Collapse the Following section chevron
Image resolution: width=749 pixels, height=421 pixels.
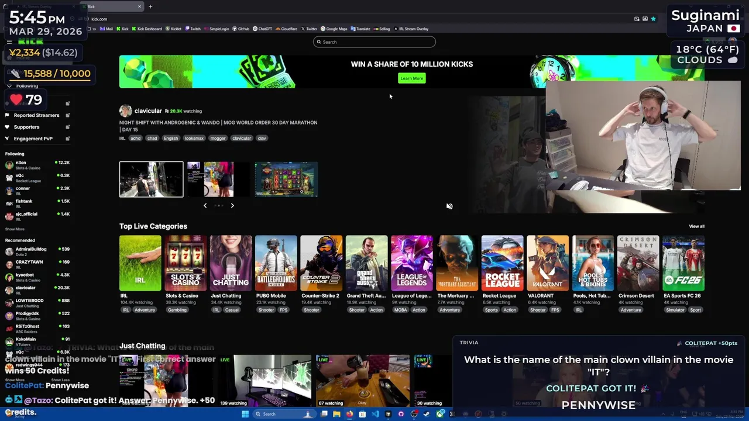(9, 86)
